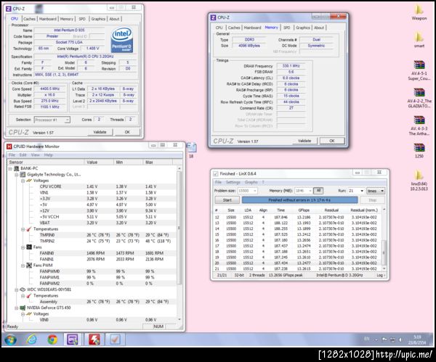Viewport: 436px width, 362px height.
Task: Click Start button in LinX
Action: tap(227, 200)
